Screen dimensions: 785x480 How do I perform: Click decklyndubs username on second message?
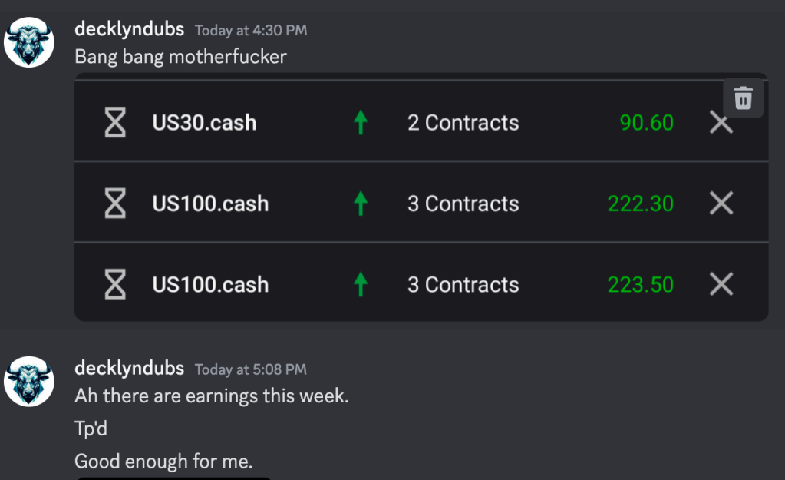(x=129, y=369)
